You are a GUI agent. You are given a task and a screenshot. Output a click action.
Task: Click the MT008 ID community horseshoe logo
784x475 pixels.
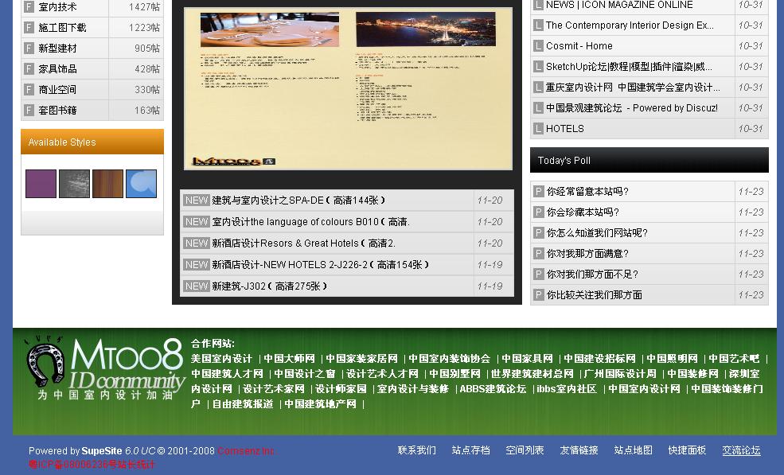click(x=105, y=368)
